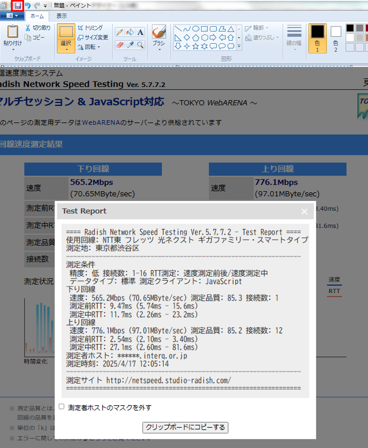Click the Cut (切り取り) scissors button

tap(38, 28)
